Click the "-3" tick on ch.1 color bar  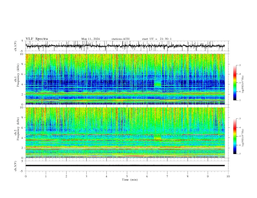click(239, 65)
